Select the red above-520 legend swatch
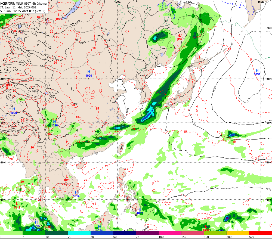The width and height of the screenshot is (272, 239). [x=261, y=233]
